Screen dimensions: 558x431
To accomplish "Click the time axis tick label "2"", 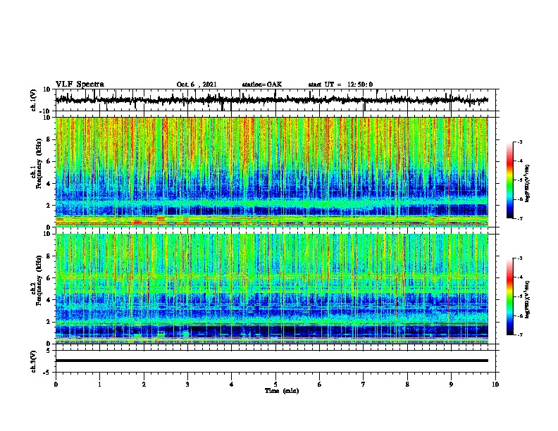I will click(144, 385).
